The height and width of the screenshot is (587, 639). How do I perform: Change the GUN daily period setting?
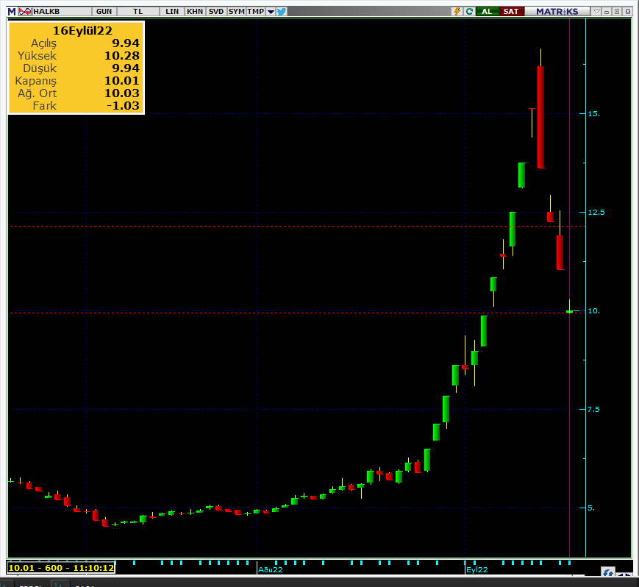pos(104,12)
